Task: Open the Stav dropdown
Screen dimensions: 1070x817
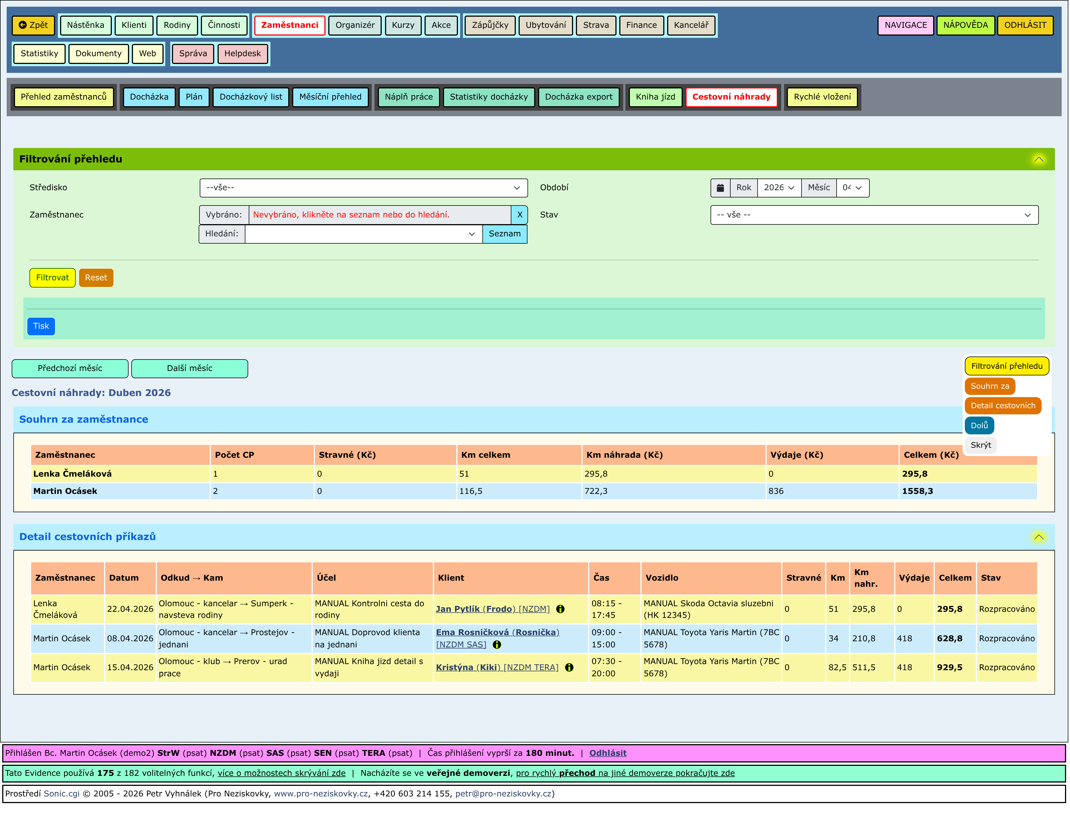Action: [x=874, y=215]
